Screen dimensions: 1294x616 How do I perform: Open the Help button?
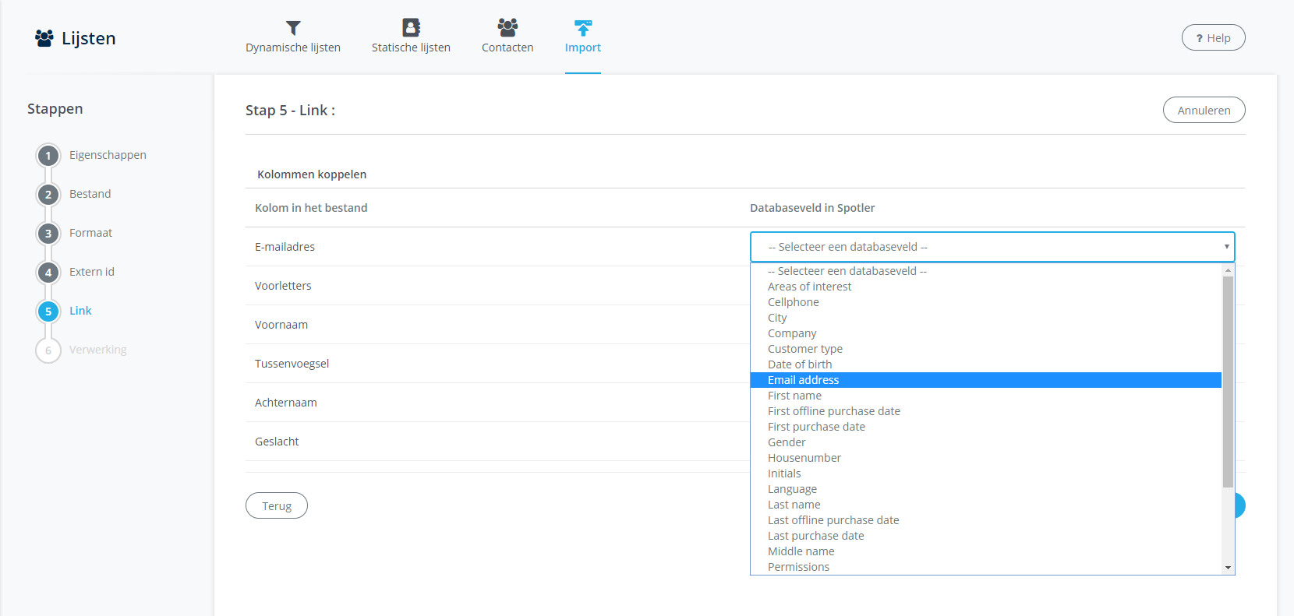1213,37
